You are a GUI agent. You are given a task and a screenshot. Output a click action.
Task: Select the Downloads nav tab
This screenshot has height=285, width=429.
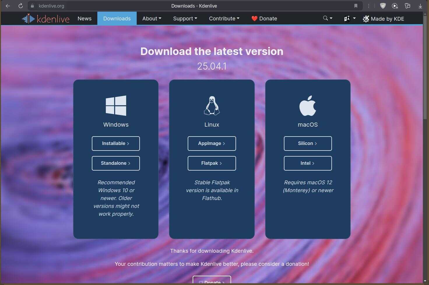117,18
